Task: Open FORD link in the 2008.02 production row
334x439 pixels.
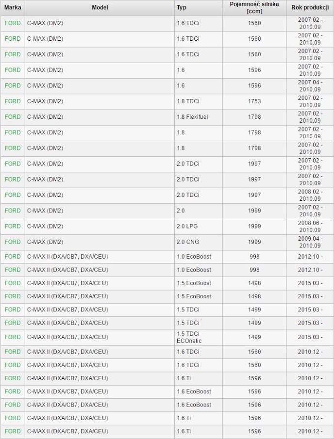Action: (x=13, y=195)
